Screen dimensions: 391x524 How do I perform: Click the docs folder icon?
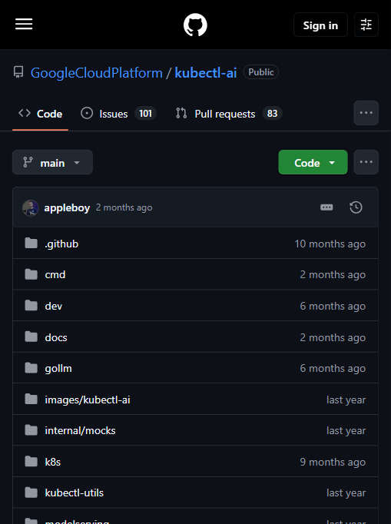(x=31, y=337)
